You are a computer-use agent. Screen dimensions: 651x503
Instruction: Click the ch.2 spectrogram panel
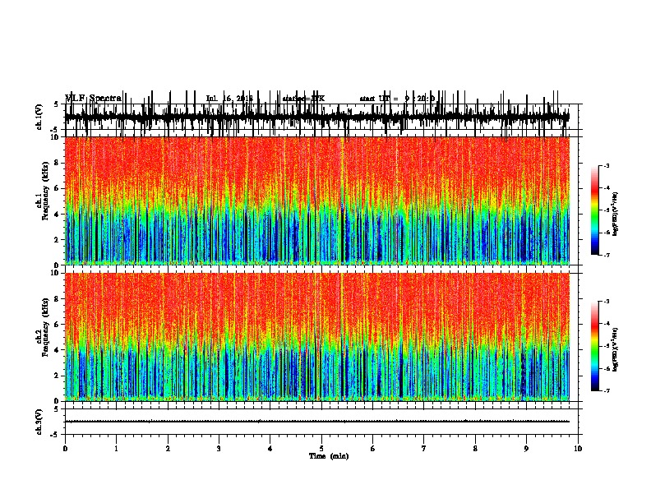317,337
